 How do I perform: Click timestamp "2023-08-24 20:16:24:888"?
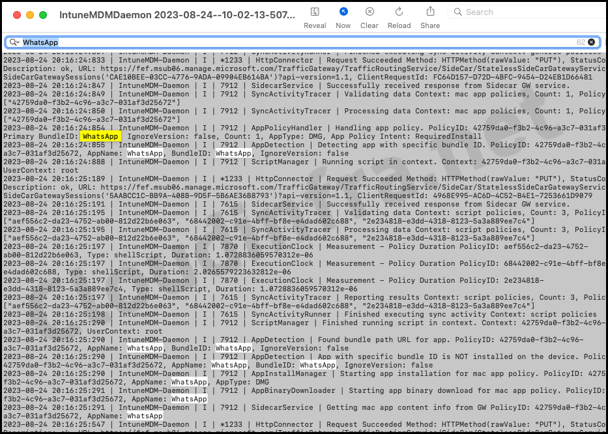[54, 162]
